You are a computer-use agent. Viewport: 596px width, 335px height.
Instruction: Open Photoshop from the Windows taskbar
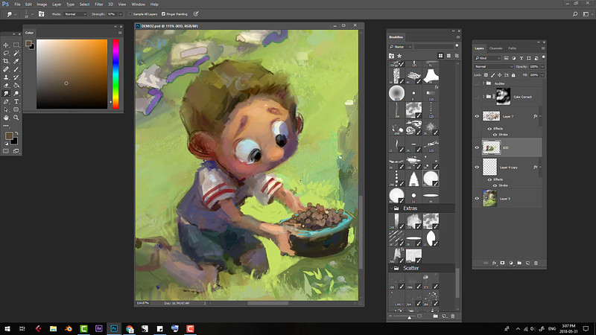(114, 328)
